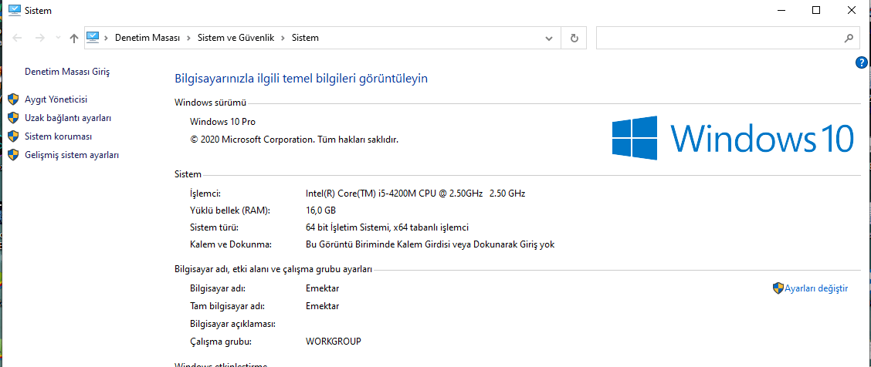Click the Kalem ve Dokunma value text

click(431, 244)
